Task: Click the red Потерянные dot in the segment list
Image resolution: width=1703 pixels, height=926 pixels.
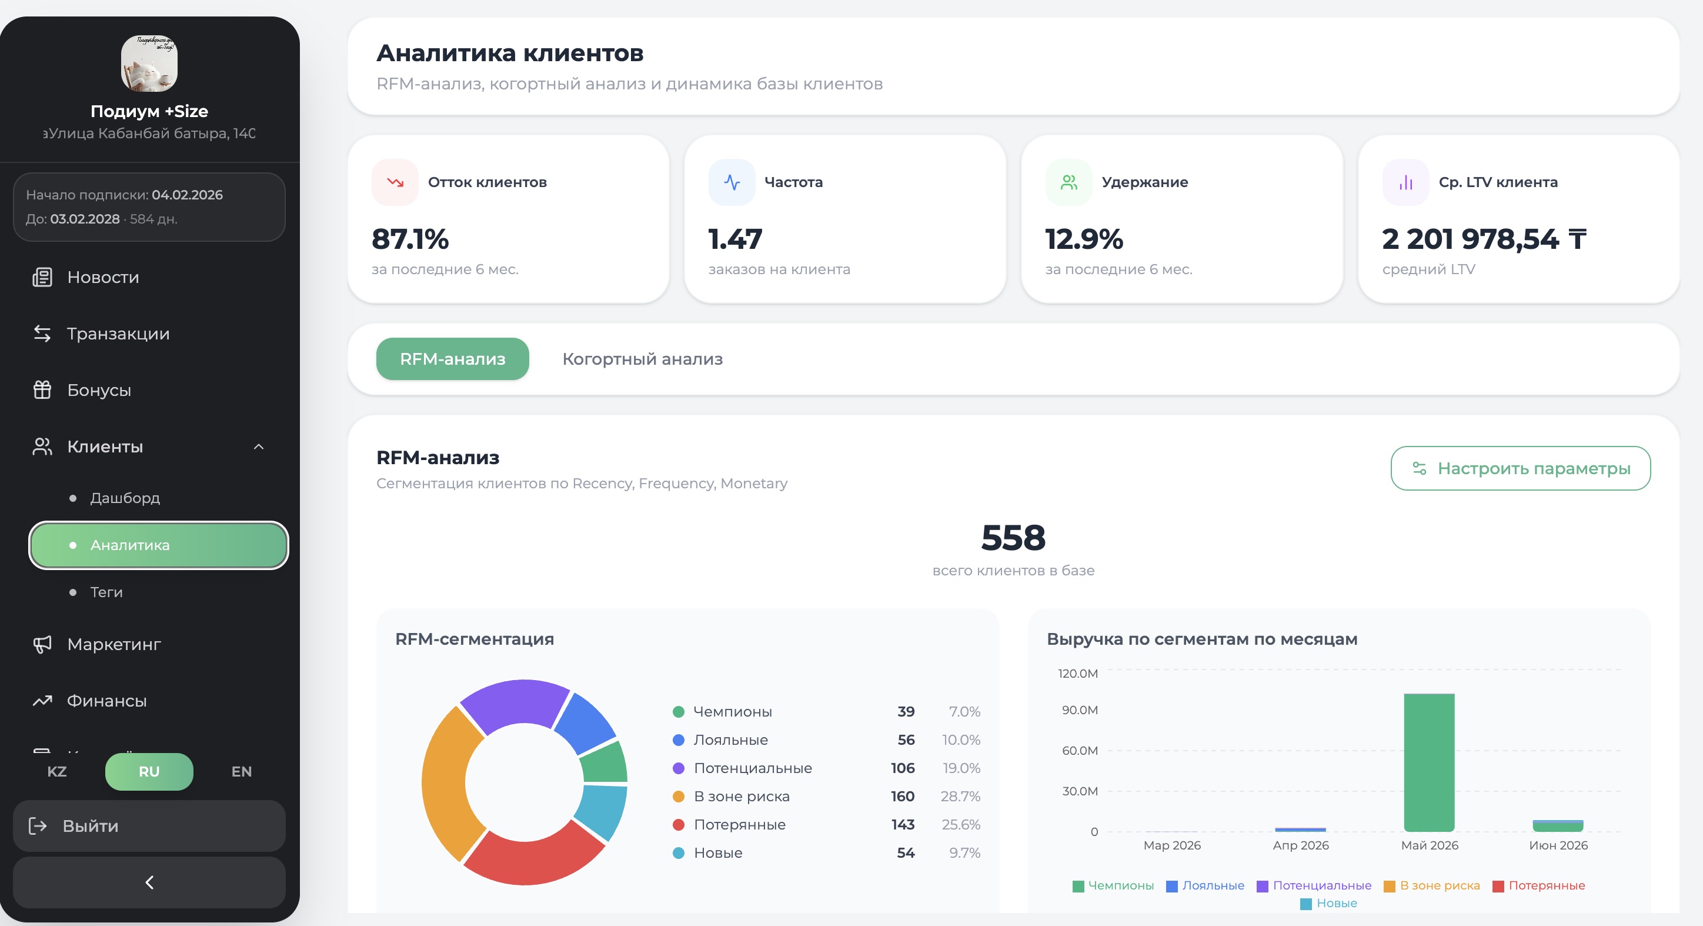Action: (678, 825)
